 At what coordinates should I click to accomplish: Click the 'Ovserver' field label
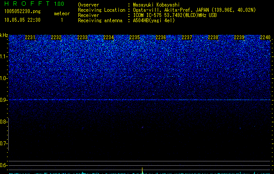click(88, 5)
